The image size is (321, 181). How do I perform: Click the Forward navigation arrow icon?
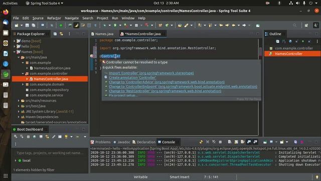[x=244, y=25]
